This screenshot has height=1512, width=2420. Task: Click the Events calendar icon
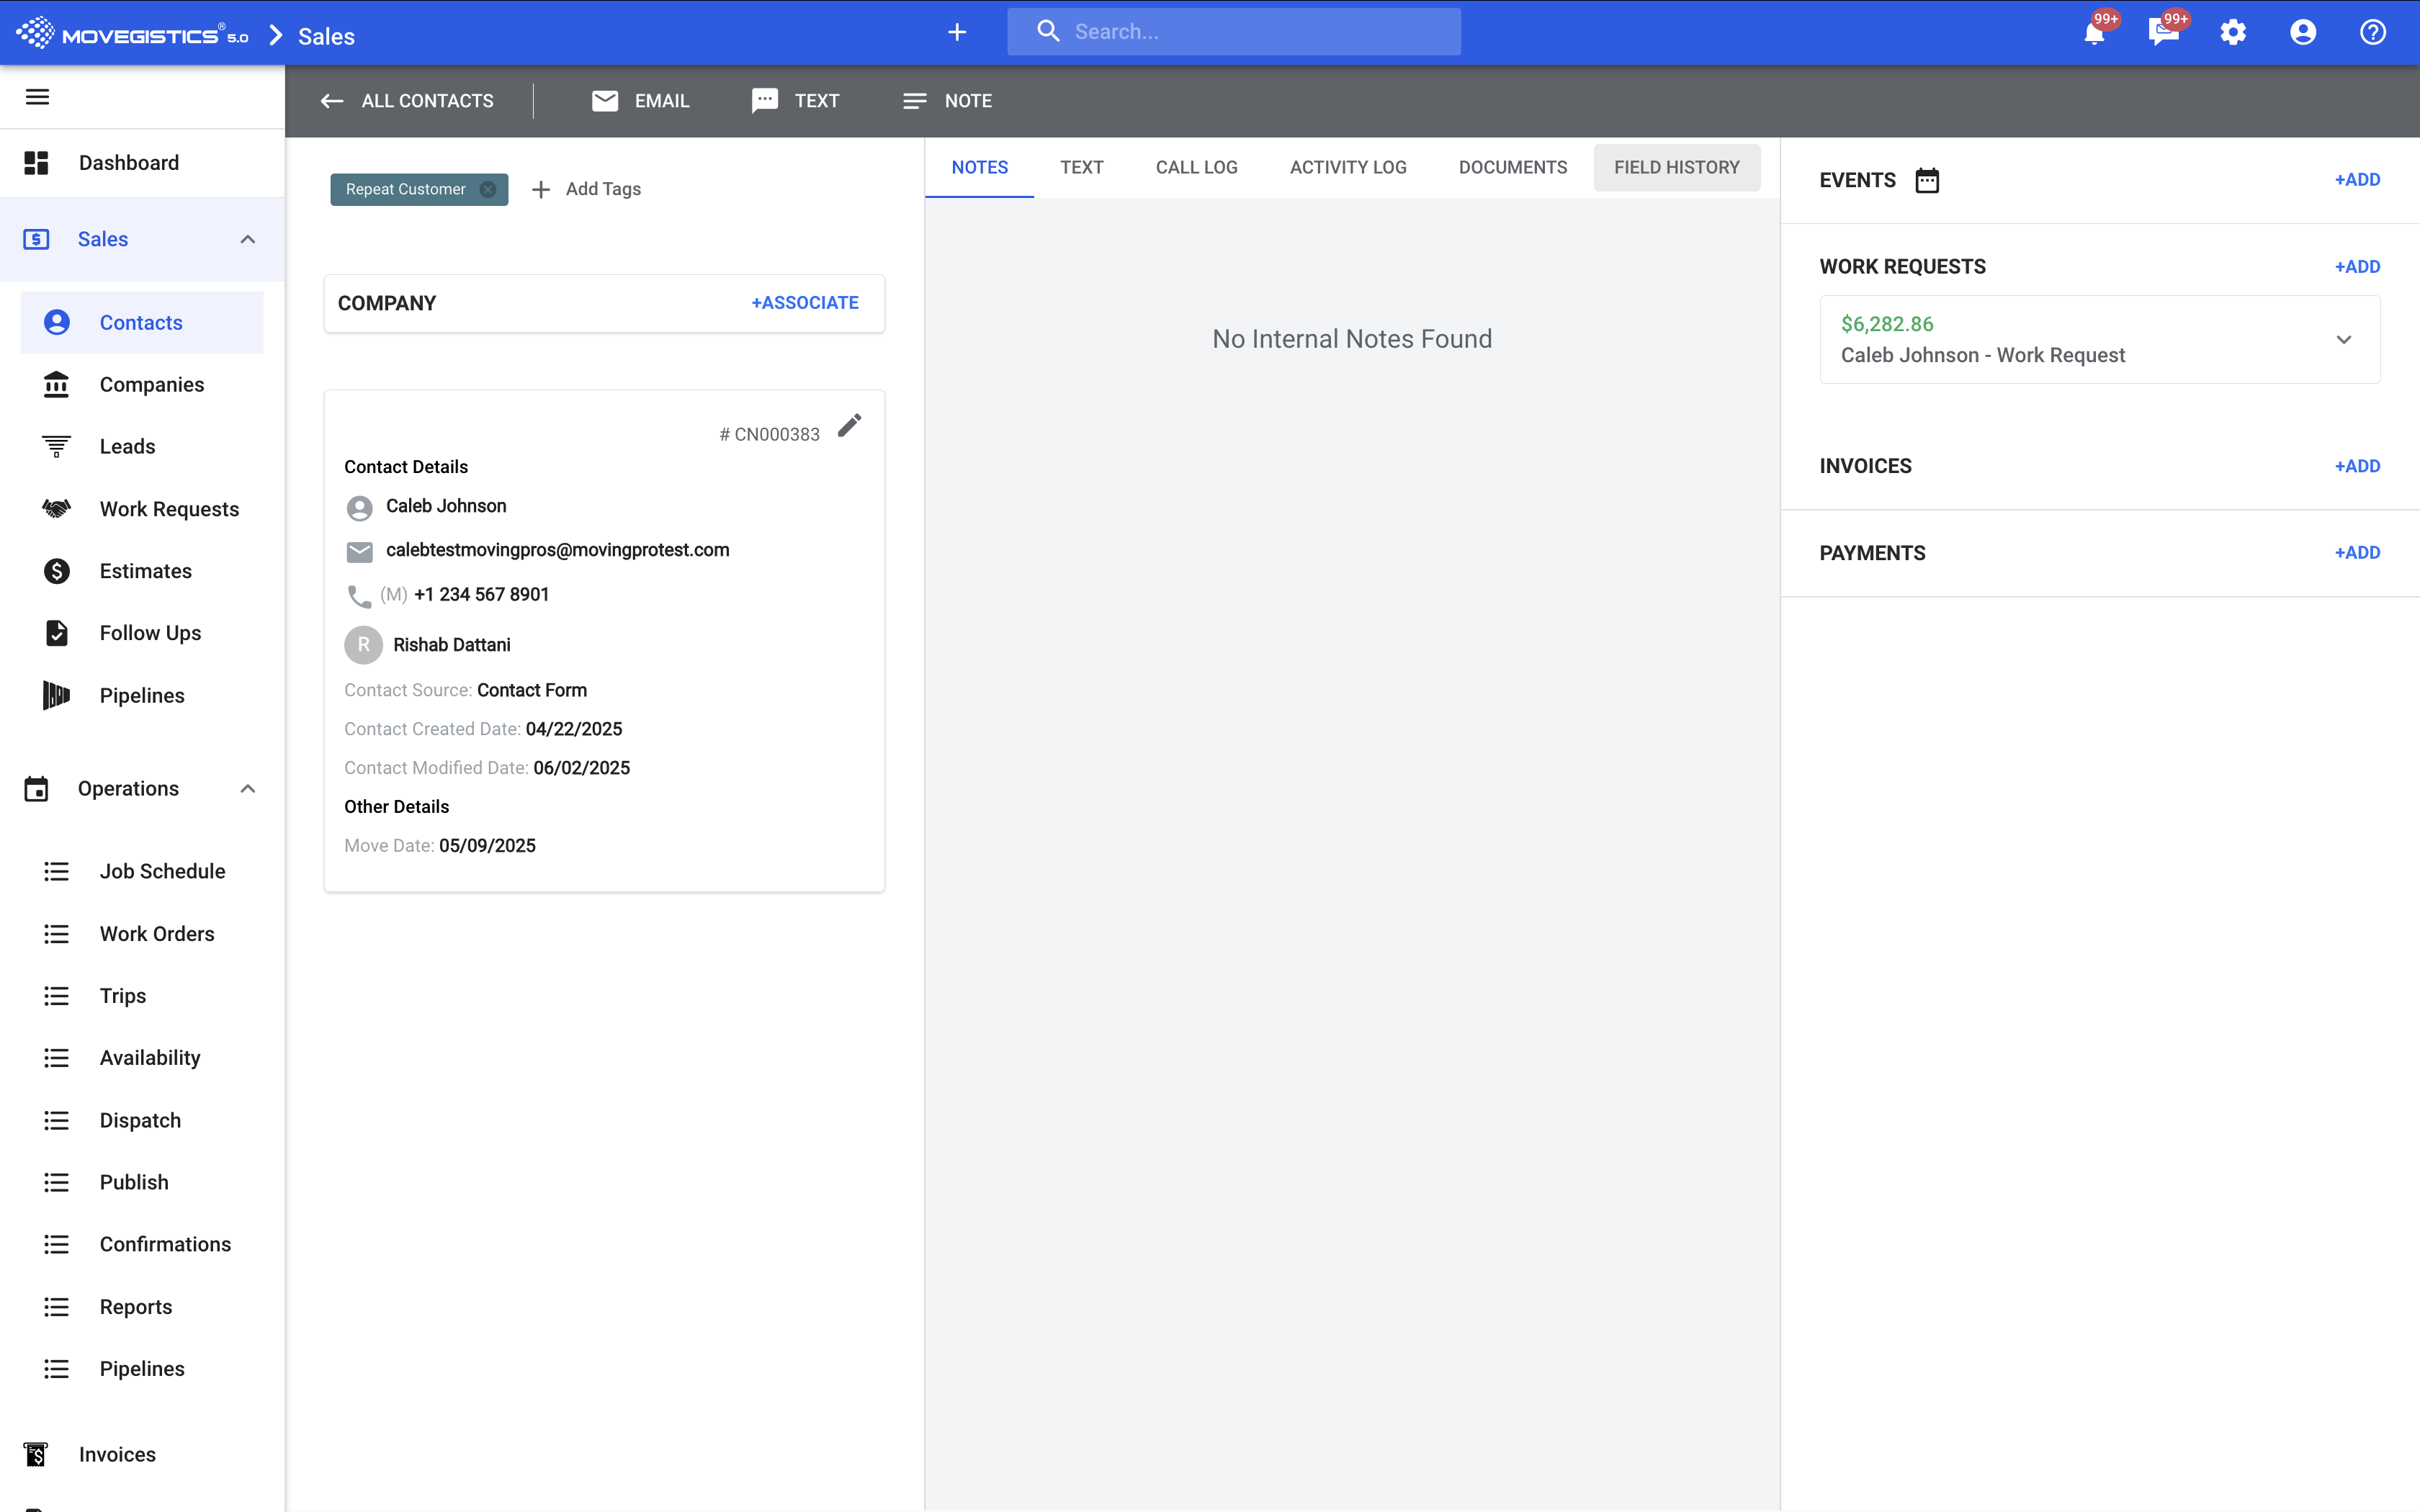coord(1926,180)
